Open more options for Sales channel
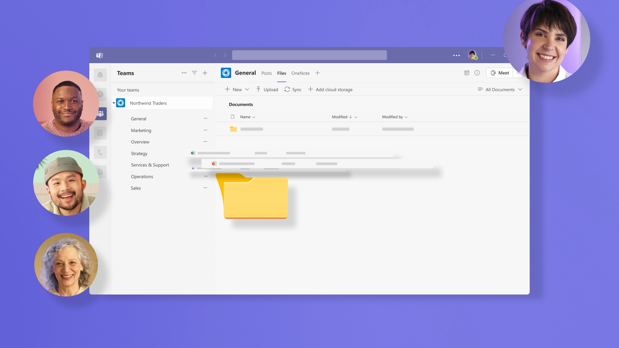Viewport: 619px width, 348px height. tap(205, 188)
